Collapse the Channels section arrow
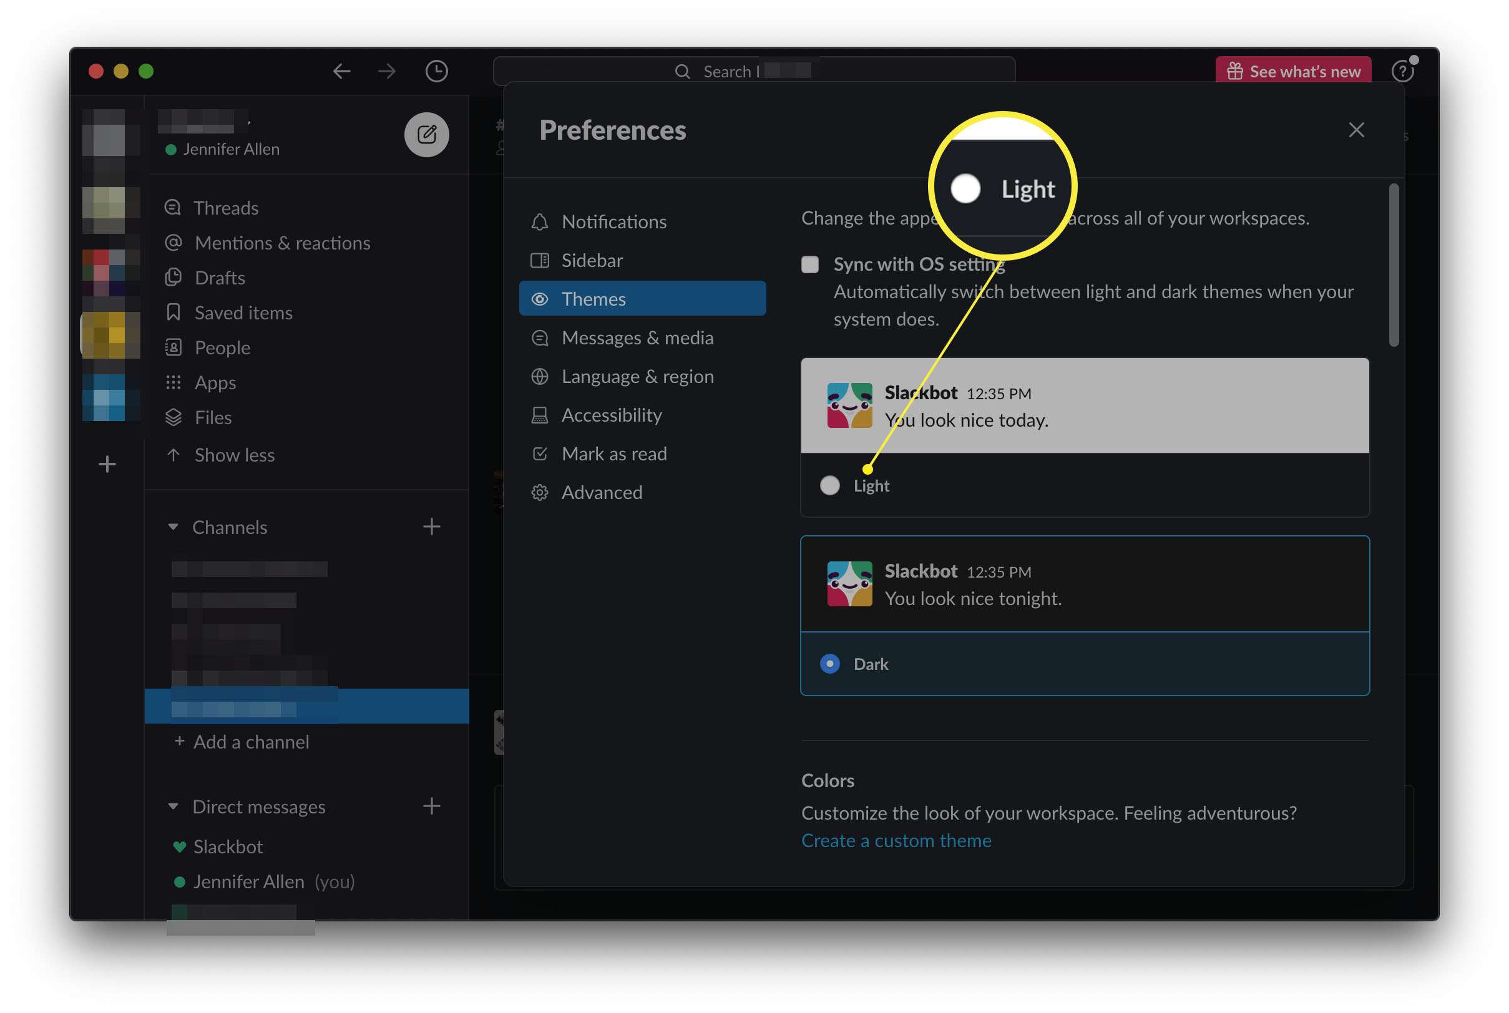The width and height of the screenshot is (1509, 1013). pos(172,527)
